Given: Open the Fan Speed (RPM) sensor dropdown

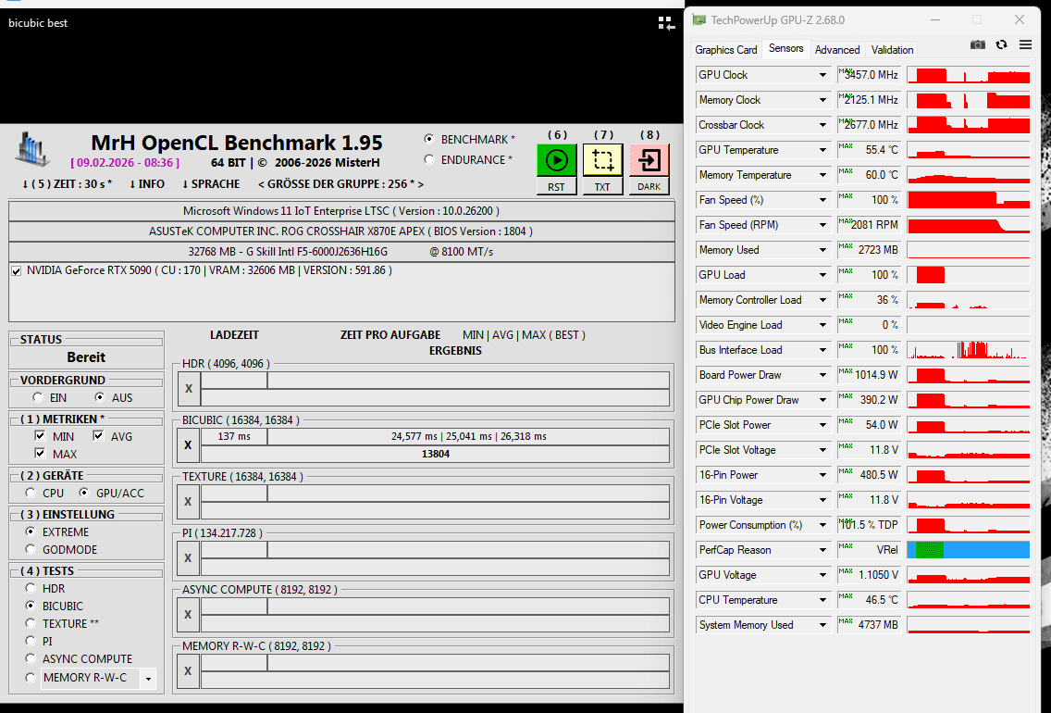Looking at the screenshot, I should (x=822, y=225).
